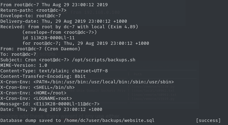Click the MIME-Version 1.0 line
228x125 pixels.
pos(24,65)
